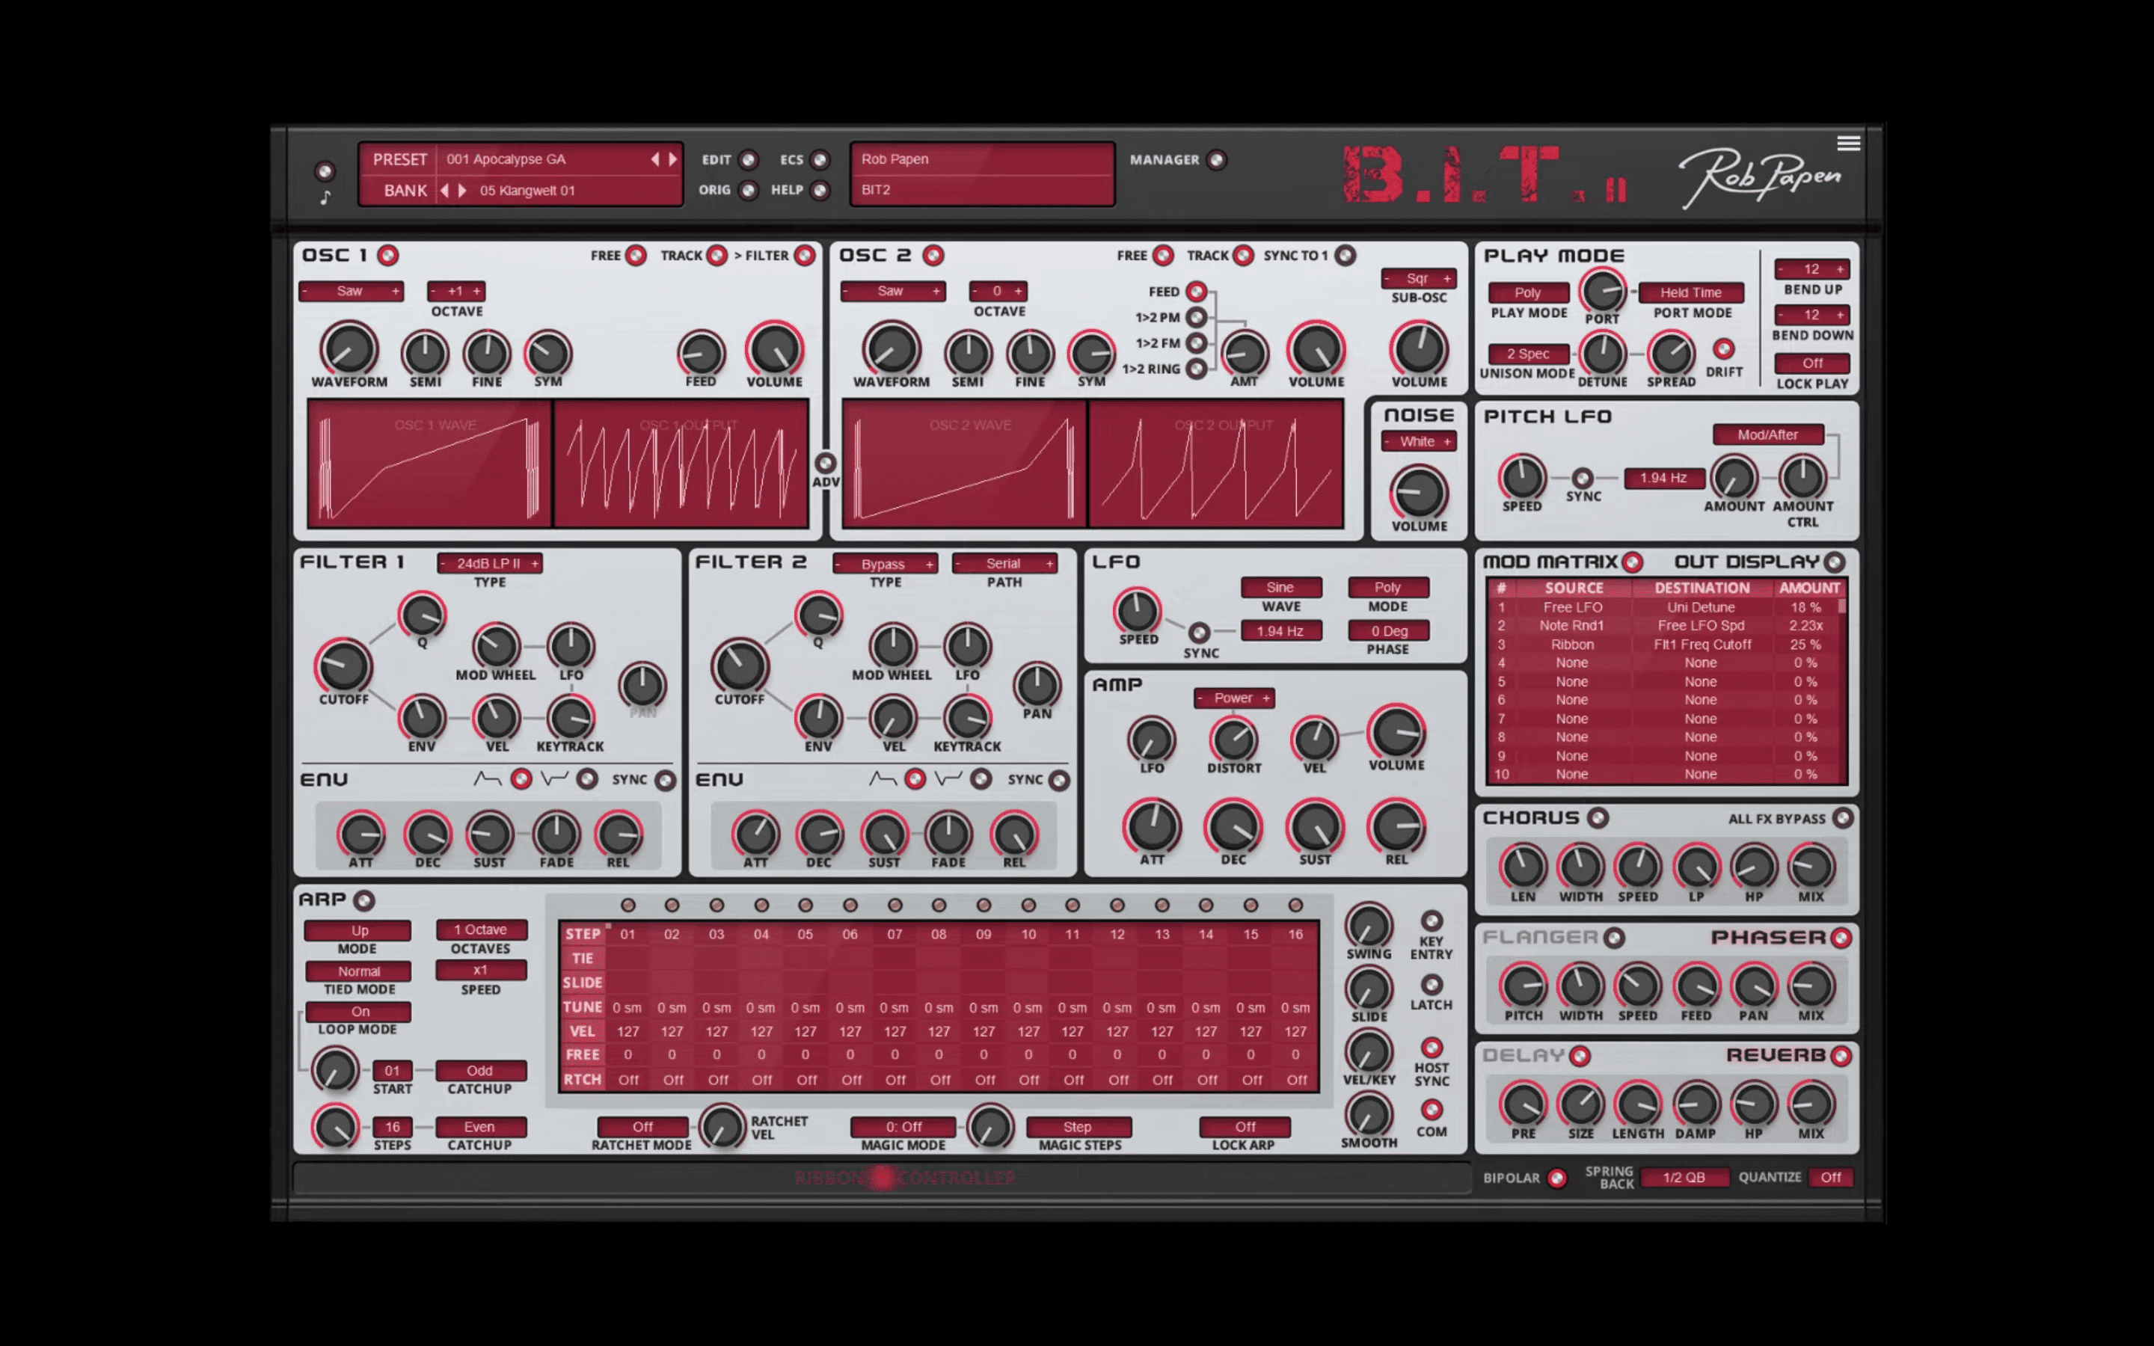Toggle the OSC 1 power button
Image resolution: width=2154 pixels, height=1346 pixels.
(x=387, y=256)
